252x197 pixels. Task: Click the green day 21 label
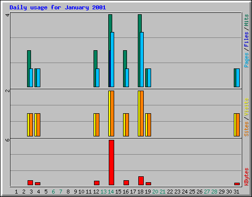[162, 192]
